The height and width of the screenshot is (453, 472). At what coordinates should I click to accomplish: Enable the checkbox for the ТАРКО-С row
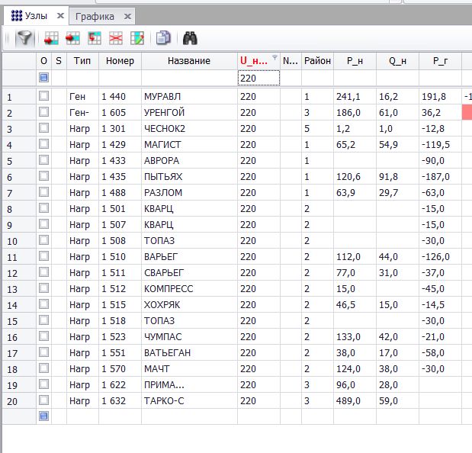tap(43, 400)
